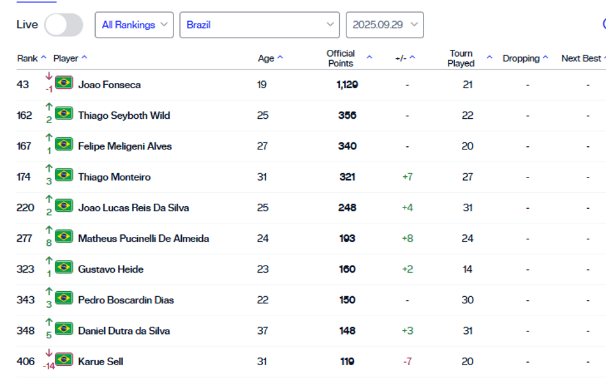Toggle the Live rankings switch

[x=63, y=25]
